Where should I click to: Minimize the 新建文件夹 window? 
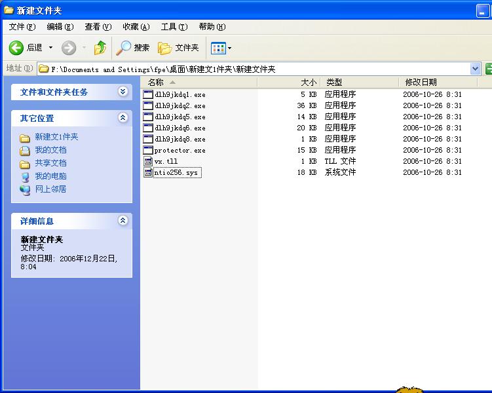(482, 11)
